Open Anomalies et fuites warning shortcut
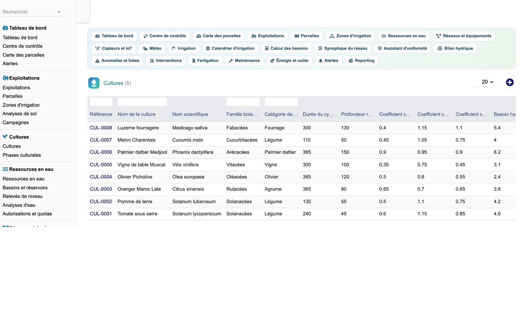Screen dimensions: 527x326 tap(117, 61)
